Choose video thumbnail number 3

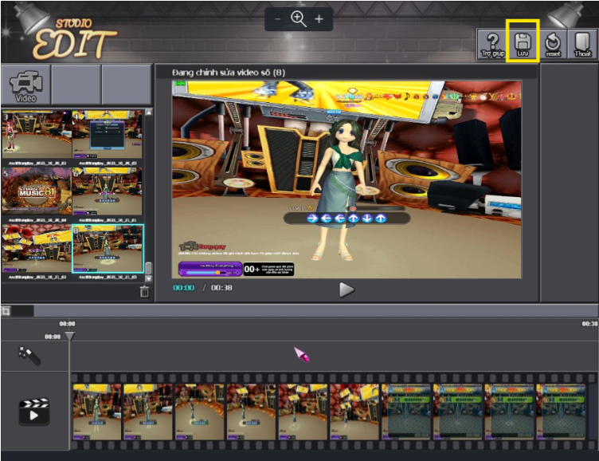37,134
